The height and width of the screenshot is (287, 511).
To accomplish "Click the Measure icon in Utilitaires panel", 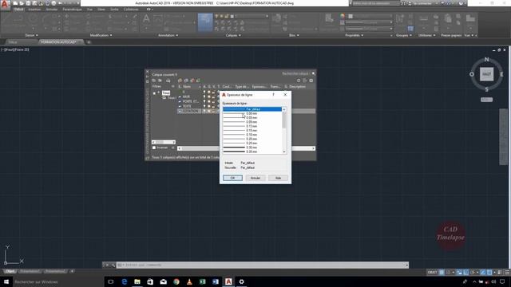I will click(424, 19).
